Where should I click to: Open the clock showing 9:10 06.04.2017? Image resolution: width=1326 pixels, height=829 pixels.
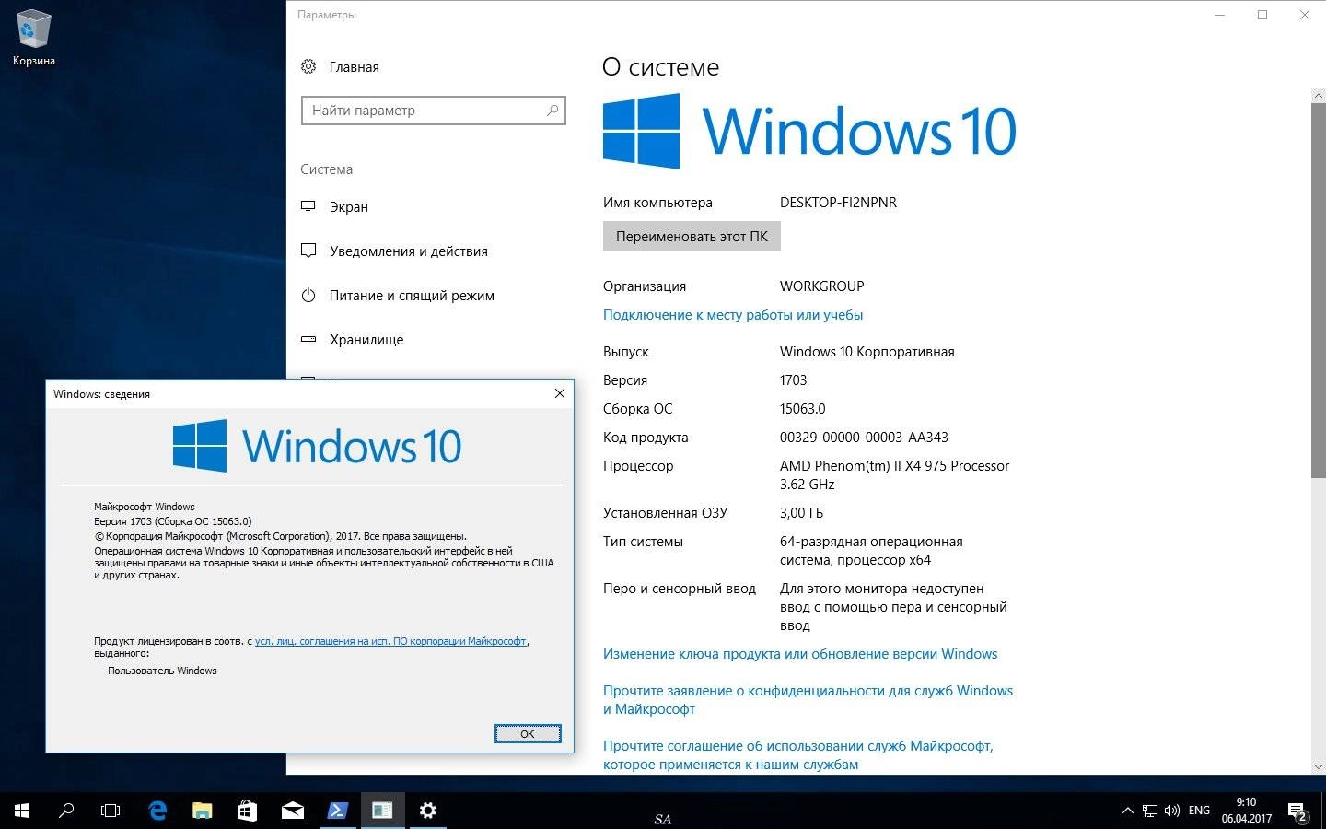pyautogui.click(x=1246, y=811)
